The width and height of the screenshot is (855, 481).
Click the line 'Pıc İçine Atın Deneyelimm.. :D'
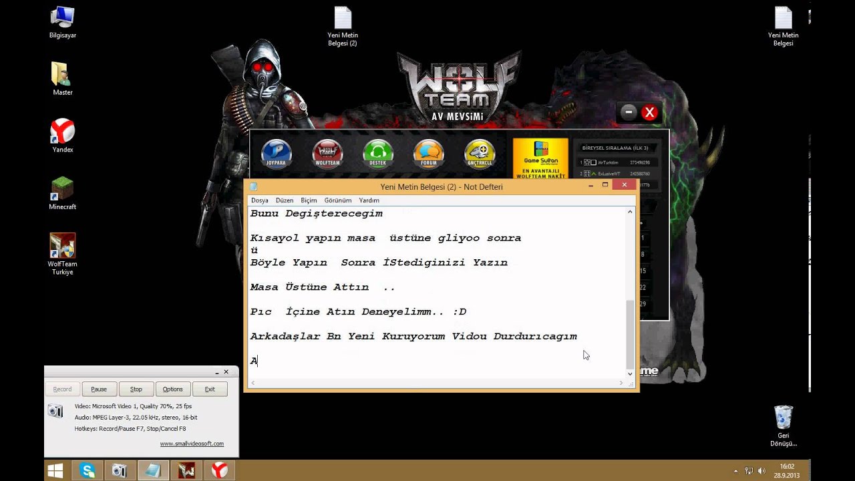358,312
